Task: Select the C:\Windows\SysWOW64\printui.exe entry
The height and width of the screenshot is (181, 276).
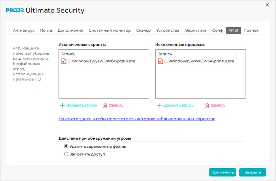Action: [x=199, y=61]
